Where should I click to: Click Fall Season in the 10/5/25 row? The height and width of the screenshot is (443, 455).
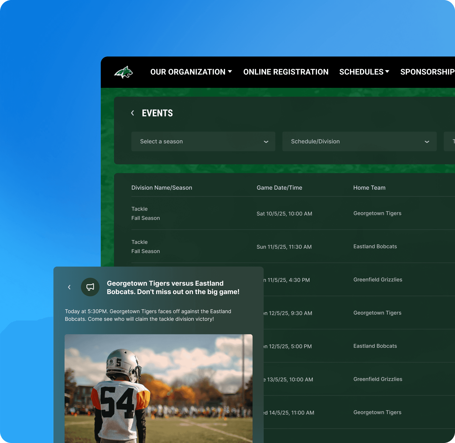146,218
